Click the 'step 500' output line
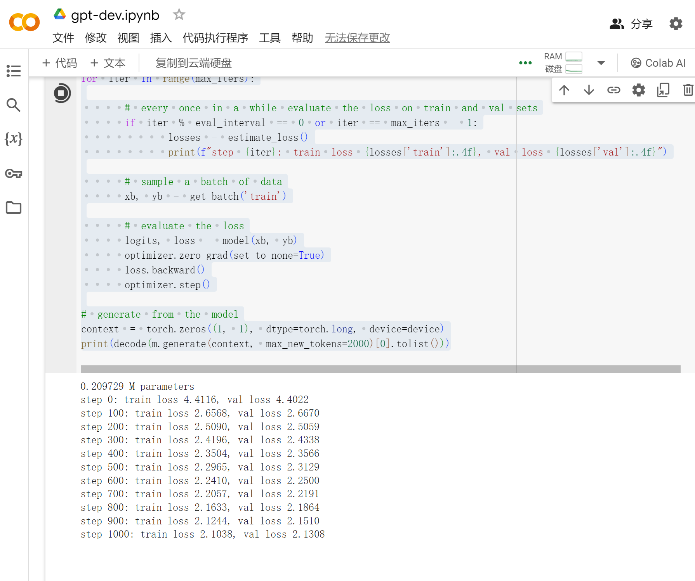Screen dimensions: 695x581 200,467
